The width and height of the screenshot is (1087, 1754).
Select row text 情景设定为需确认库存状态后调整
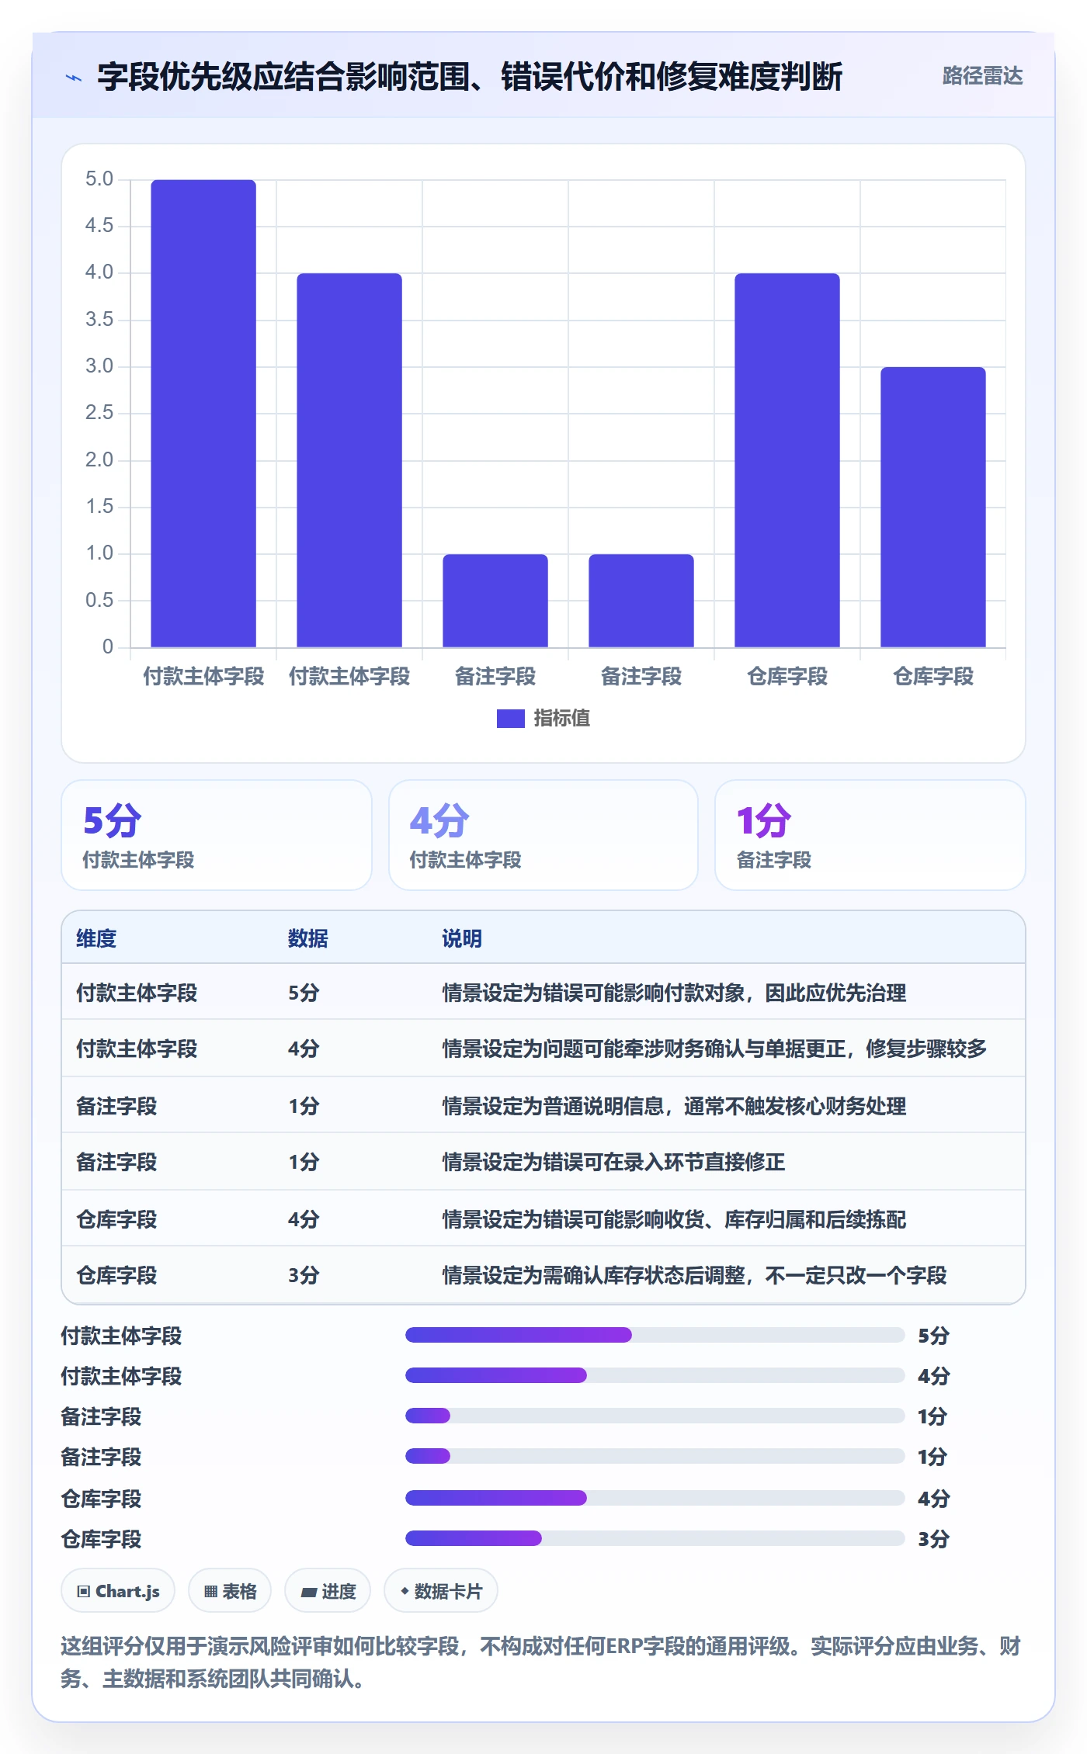click(594, 1275)
